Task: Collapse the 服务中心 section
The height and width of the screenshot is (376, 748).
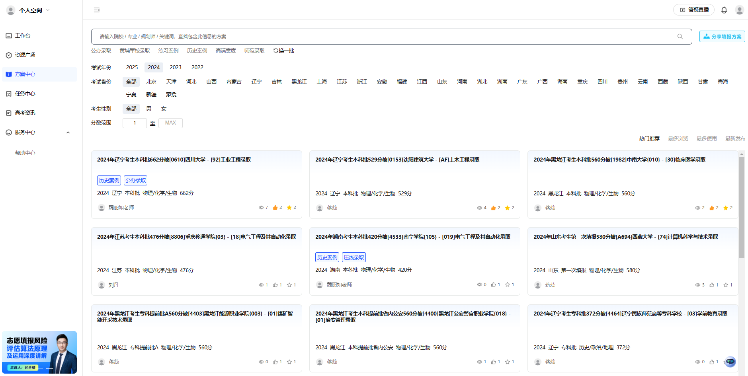Action: (68, 132)
